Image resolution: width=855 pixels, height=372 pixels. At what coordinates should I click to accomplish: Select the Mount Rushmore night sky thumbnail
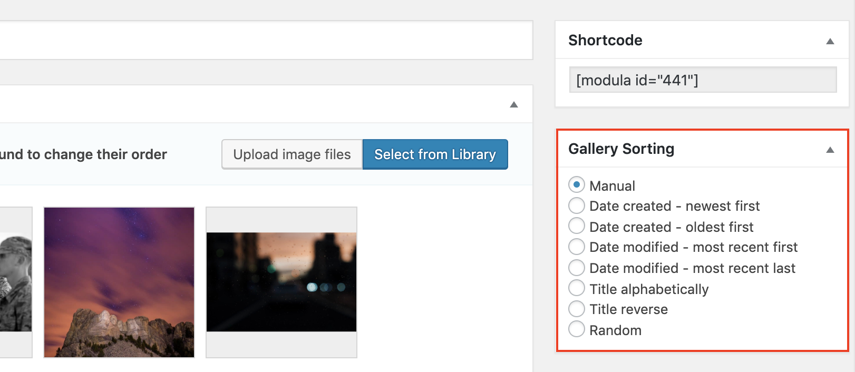119,282
